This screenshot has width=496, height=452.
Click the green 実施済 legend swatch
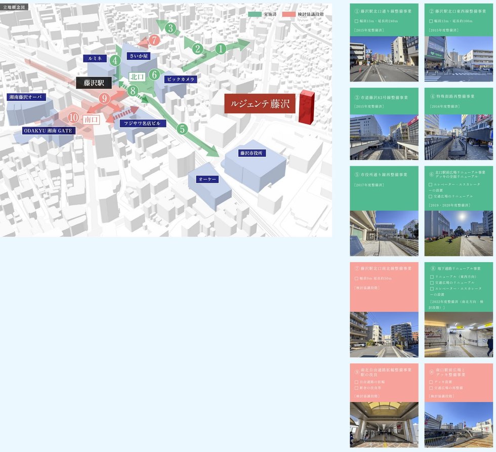tap(255, 15)
